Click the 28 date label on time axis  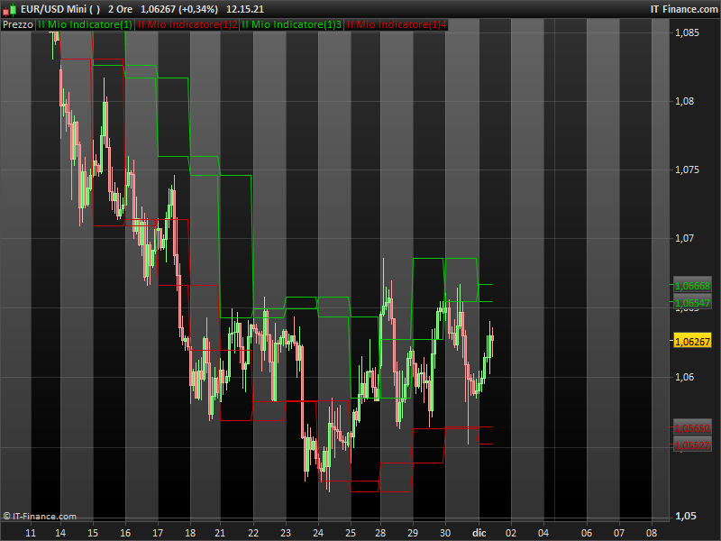pos(380,533)
